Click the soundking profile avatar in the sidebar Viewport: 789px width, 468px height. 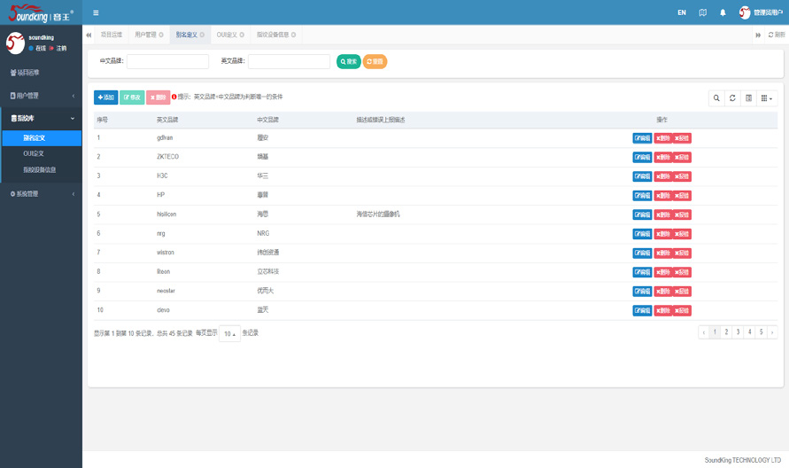tap(15, 43)
